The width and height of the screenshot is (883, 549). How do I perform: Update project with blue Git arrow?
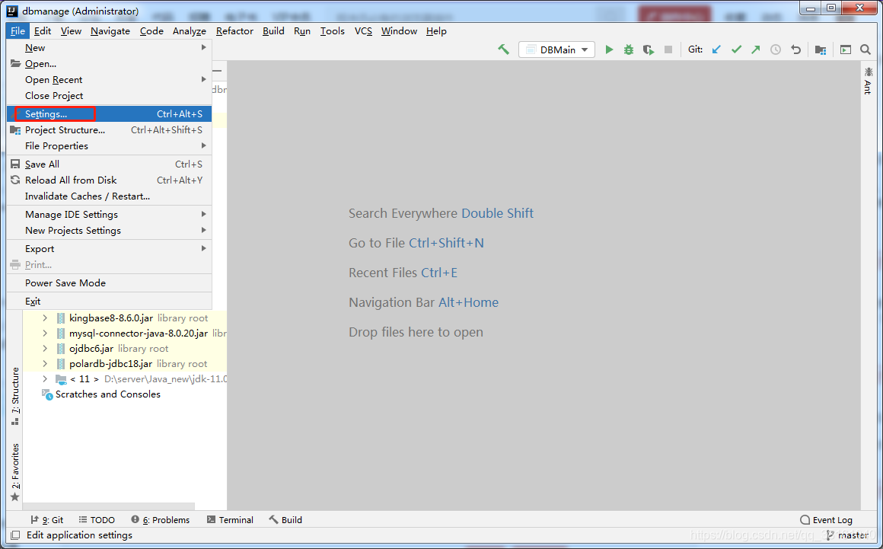[716, 49]
